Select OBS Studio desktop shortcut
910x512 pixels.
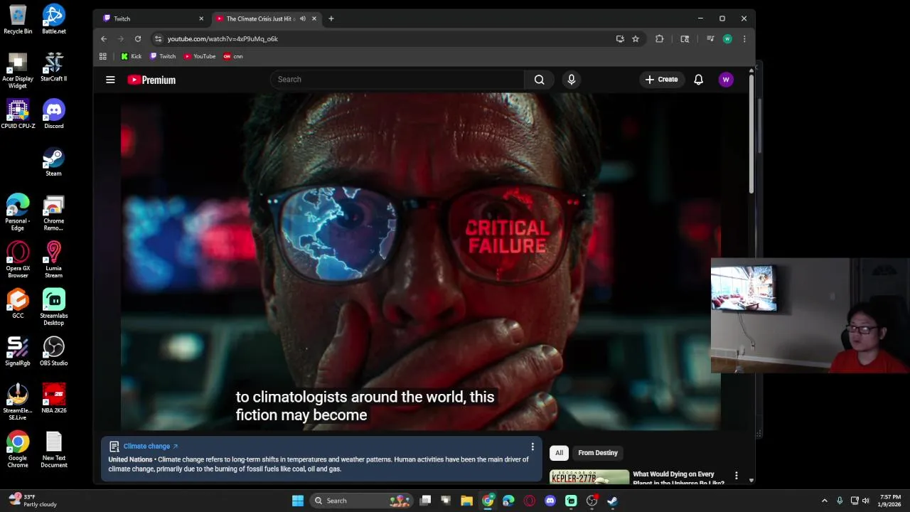[x=54, y=351]
